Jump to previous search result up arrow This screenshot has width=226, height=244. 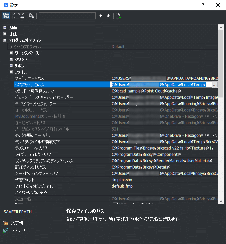tap(101, 16)
